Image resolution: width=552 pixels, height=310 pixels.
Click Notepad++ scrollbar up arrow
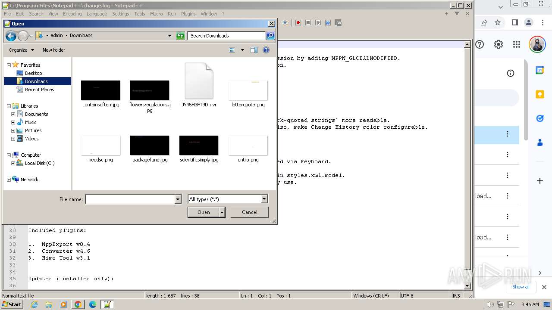[x=467, y=44]
